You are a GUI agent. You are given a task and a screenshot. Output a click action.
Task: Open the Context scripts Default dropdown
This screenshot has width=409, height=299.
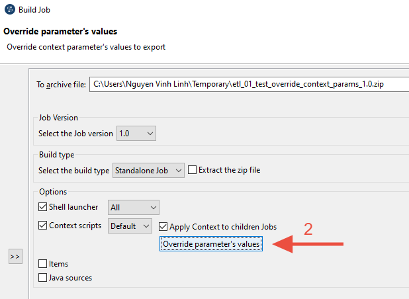pyautogui.click(x=130, y=226)
